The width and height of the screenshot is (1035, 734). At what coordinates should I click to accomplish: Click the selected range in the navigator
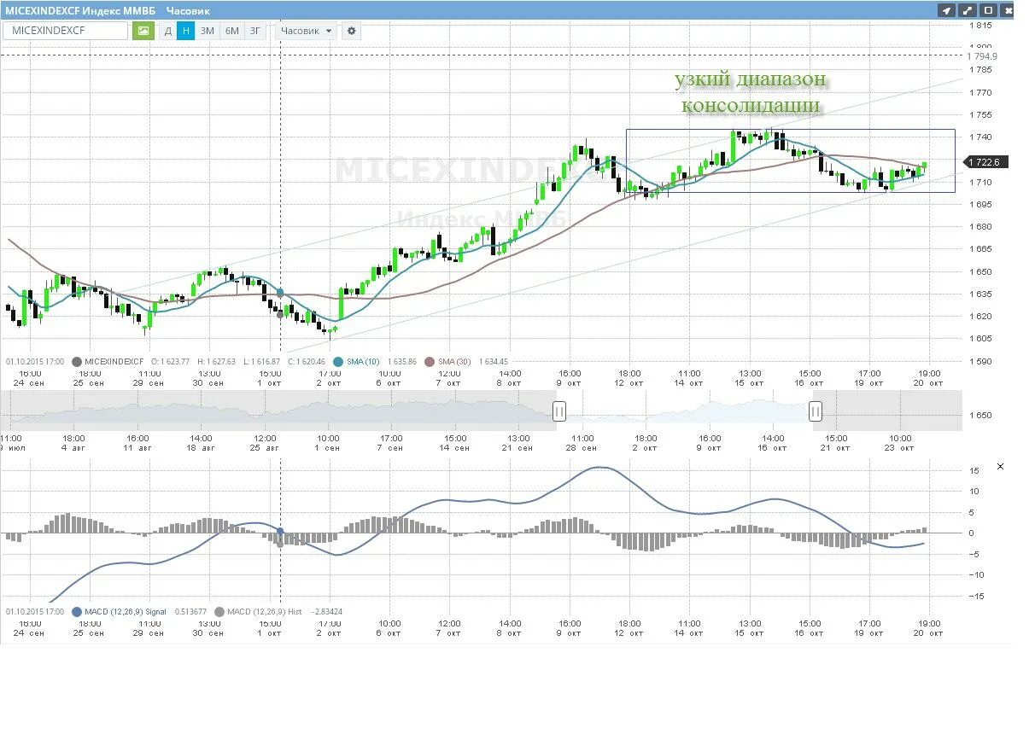(687, 411)
